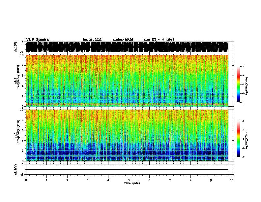Click time axis tick label 1

[x=46, y=180]
